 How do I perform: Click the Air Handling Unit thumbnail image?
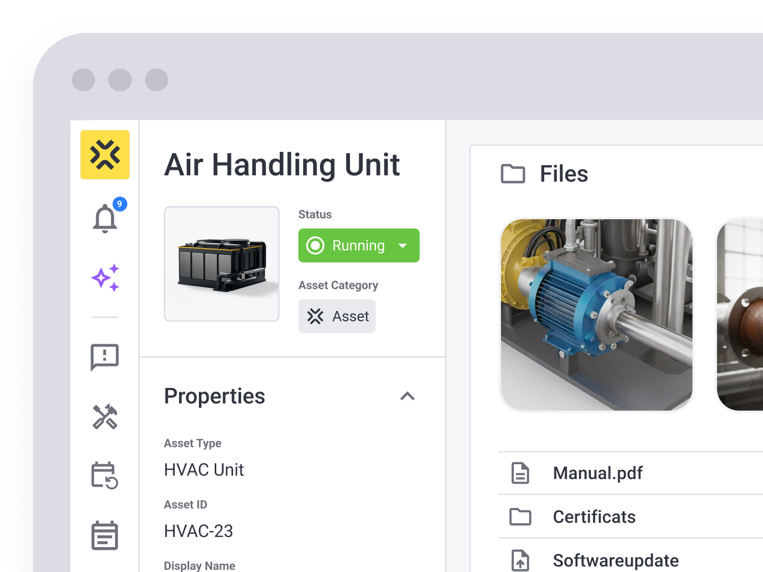[x=222, y=264]
